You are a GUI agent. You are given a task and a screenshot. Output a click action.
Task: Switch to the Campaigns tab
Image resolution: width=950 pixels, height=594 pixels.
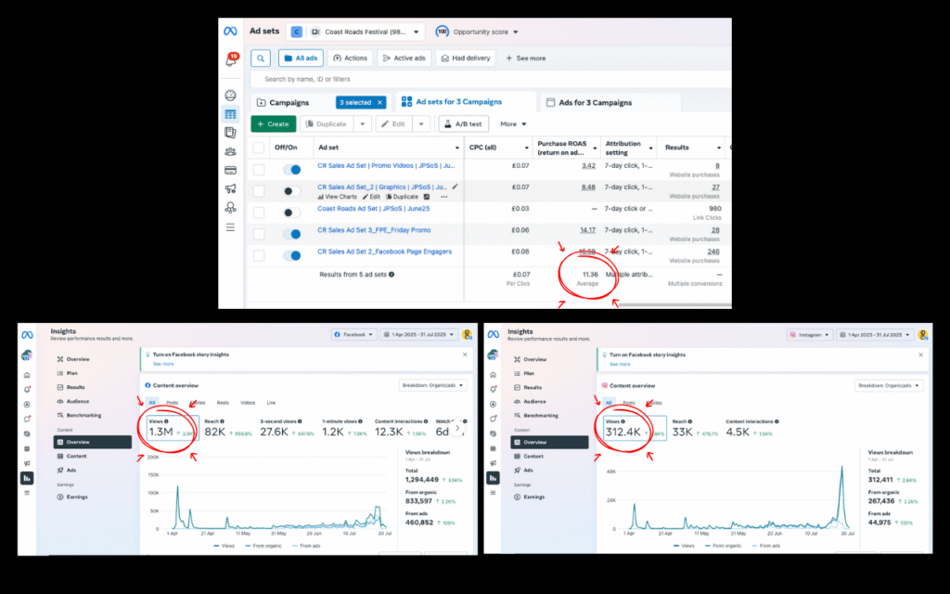click(x=289, y=102)
